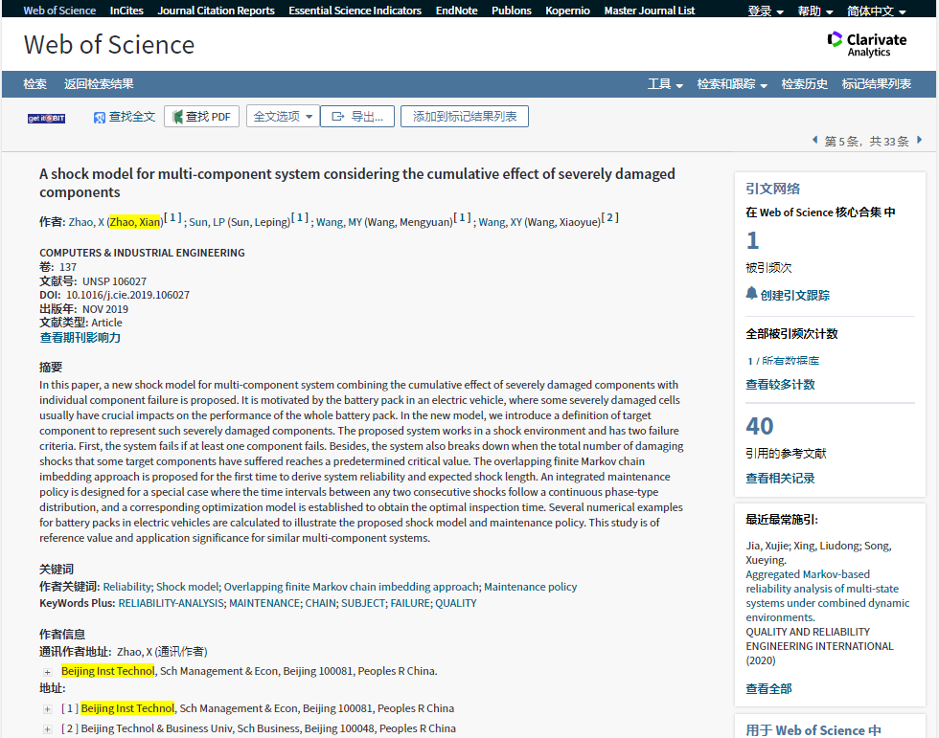939x738 pixels.
Task: Click the times cited count 1
Action: tap(752, 240)
